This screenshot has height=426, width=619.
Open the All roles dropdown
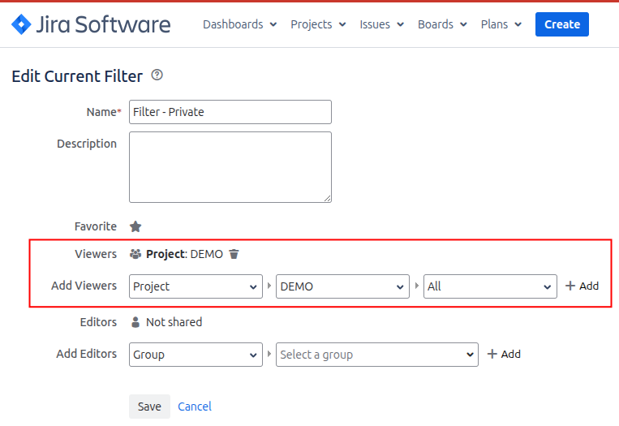[x=490, y=286]
